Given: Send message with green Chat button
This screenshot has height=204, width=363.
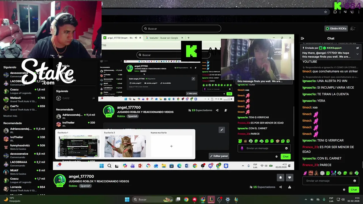Looking at the screenshot, I should pos(354,190).
